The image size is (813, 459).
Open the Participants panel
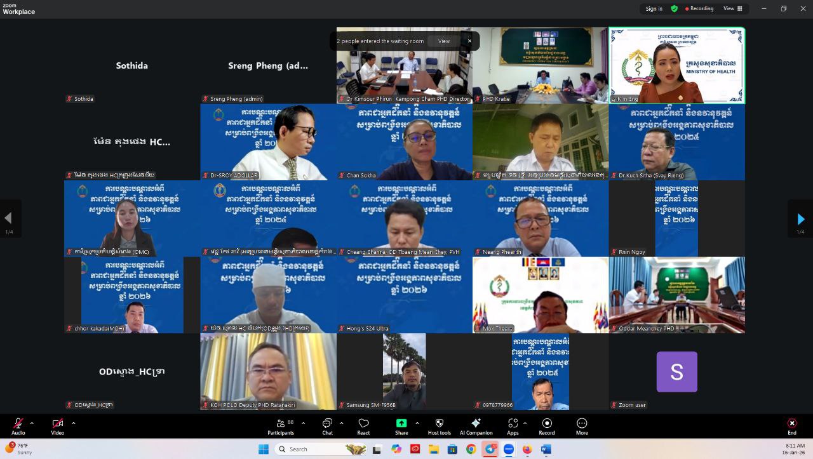(x=281, y=427)
